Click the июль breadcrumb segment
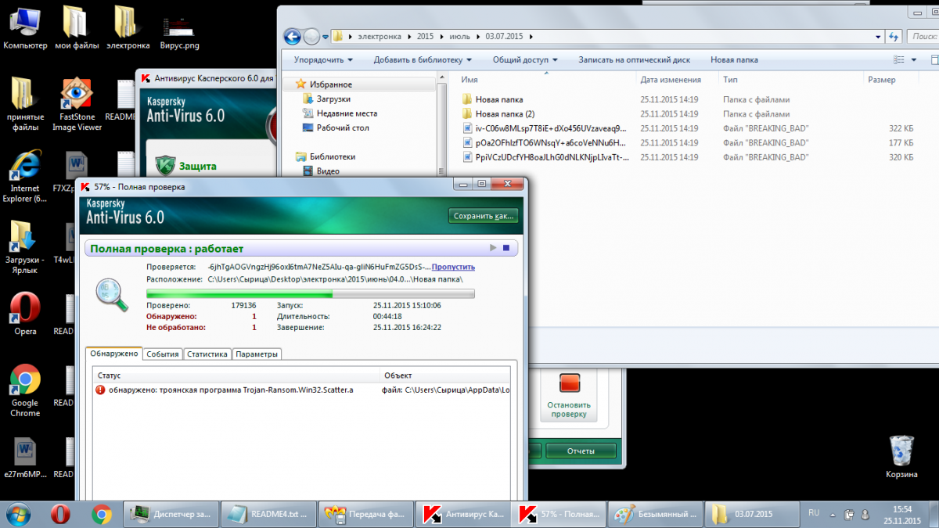Viewport: 939px width, 528px height. 460,36
